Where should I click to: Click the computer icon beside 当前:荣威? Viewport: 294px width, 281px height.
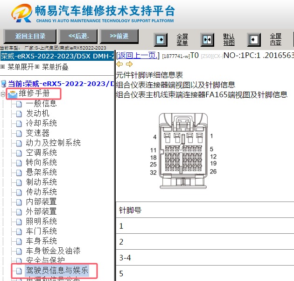(x=4, y=84)
